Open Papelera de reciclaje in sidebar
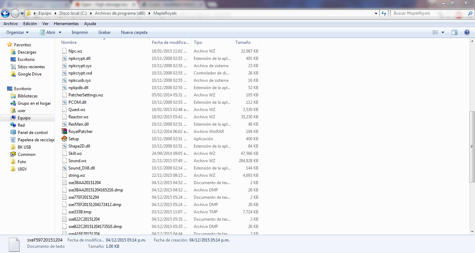Screen dimensions: 475x253 36,140
